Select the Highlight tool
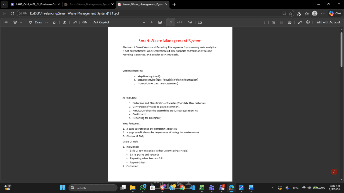This screenshot has height=193, width=344. (x=15, y=22)
